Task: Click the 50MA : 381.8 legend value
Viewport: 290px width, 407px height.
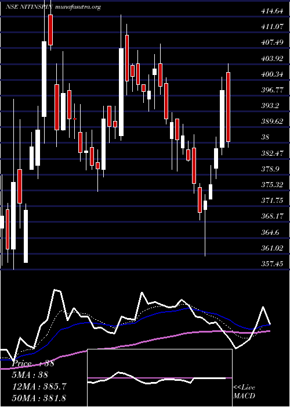Action: pos(39,398)
